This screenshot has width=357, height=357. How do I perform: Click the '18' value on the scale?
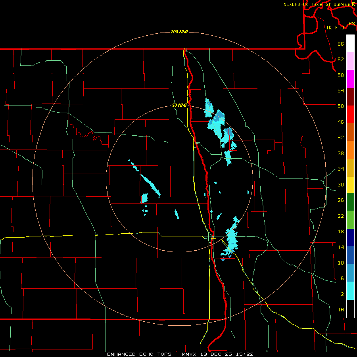341,232
